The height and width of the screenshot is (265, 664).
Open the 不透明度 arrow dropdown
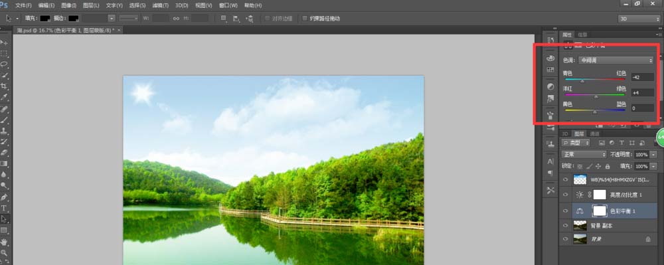tap(653, 155)
